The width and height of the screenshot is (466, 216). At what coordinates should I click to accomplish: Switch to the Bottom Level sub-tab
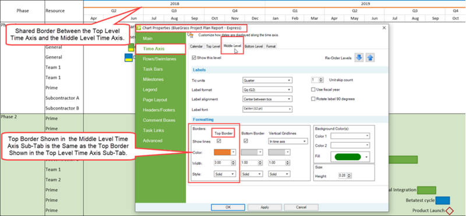point(254,46)
